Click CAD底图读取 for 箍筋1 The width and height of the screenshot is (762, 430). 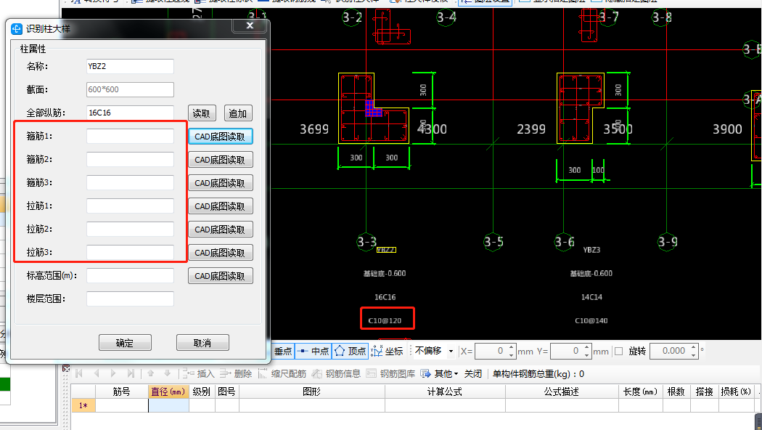coord(220,137)
